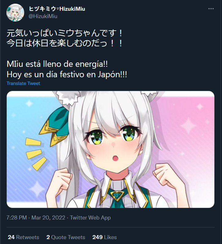The height and width of the screenshot is (244, 222).
Task: Click the text MIiu está lleno de energía!!
Action: pos(57,64)
